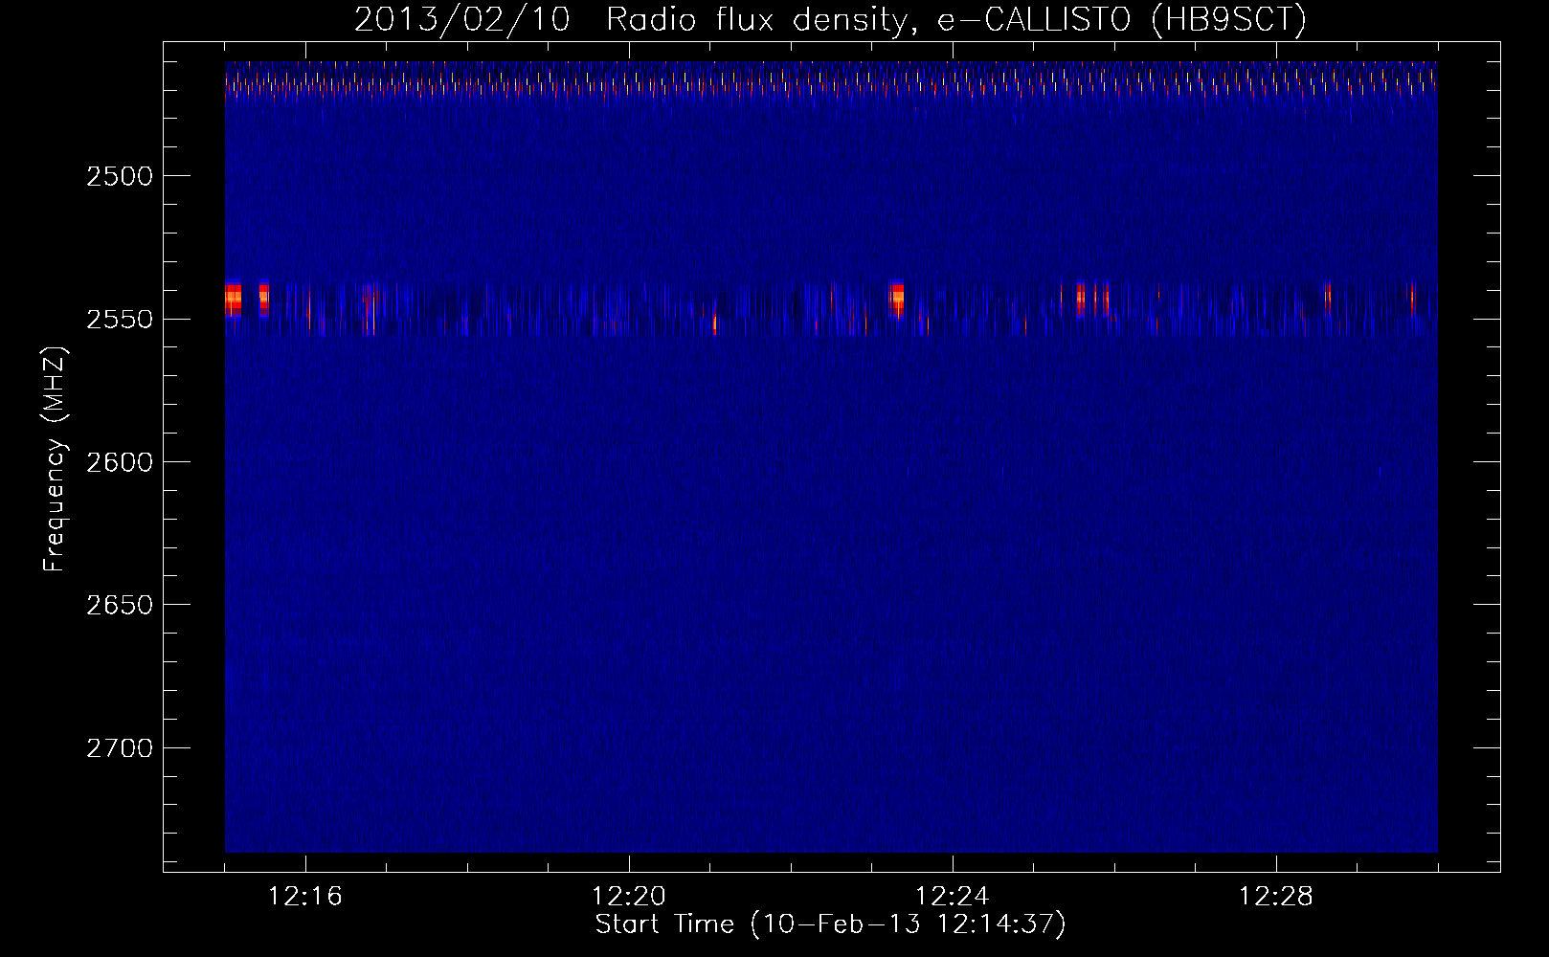Click the 'Frequency (MHZ)' axis title
This screenshot has height=957, width=1549.
pyautogui.click(x=54, y=458)
